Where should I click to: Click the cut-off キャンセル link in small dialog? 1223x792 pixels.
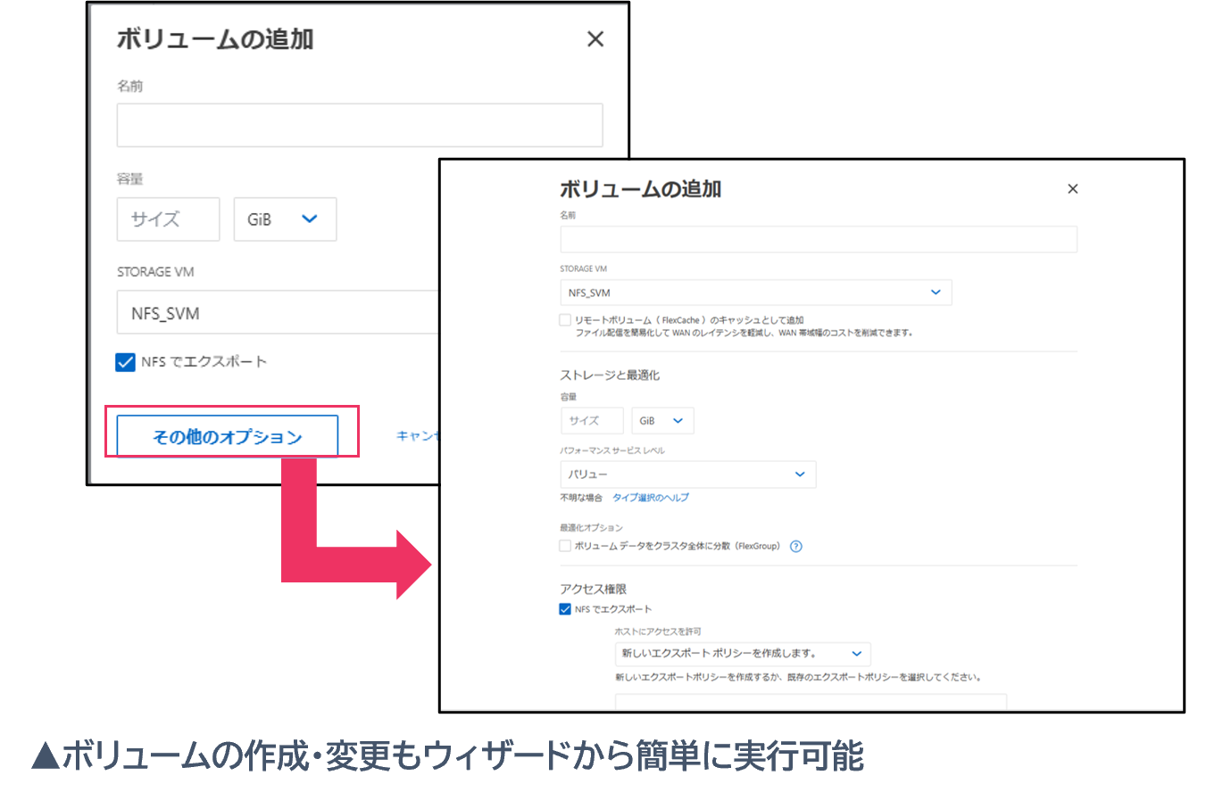[x=418, y=436]
